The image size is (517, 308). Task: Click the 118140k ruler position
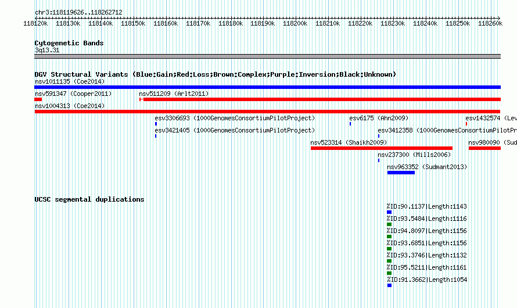(x=100, y=23)
